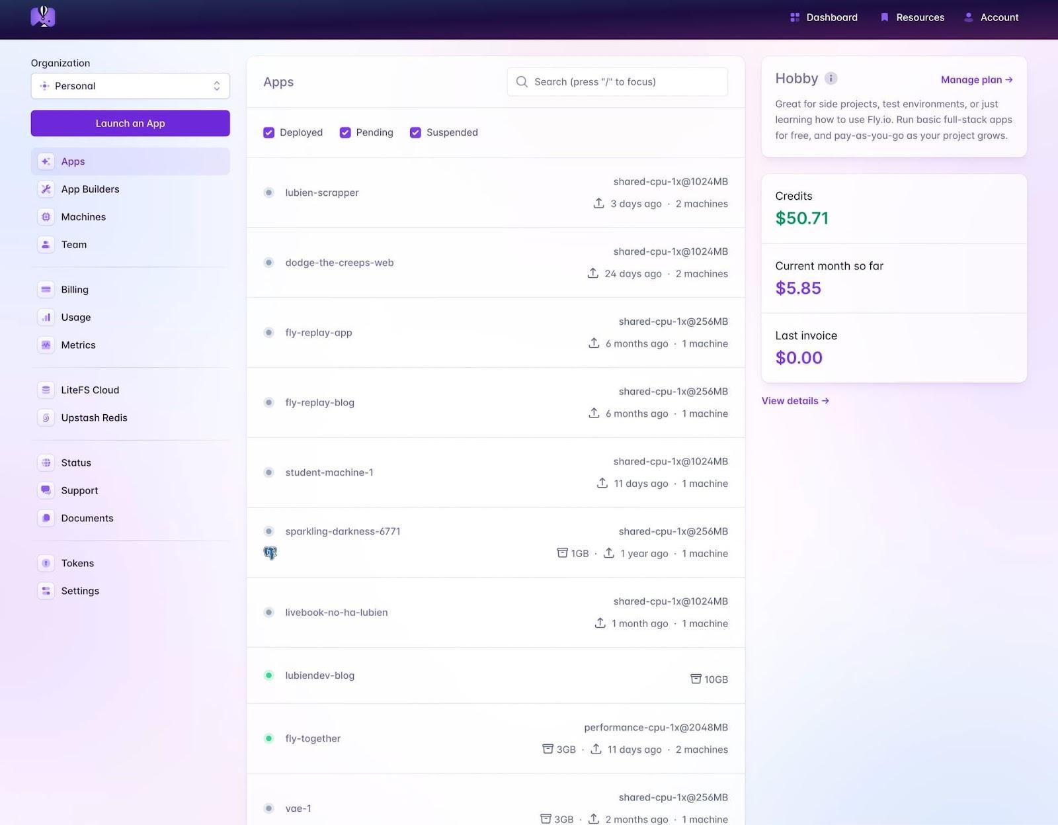Uncheck the Deployed filter
The width and height of the screenshot is (1058, 825).
[268, 132]
